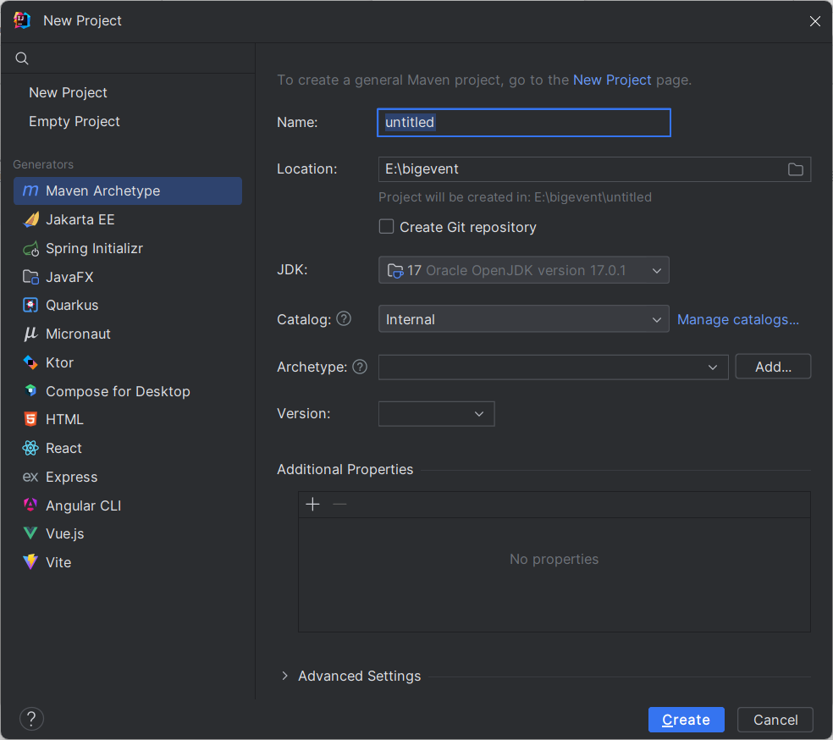Open the Archetype dropdown
The width and height of the screenshot is (833, 740).
[x=553, y=367]
